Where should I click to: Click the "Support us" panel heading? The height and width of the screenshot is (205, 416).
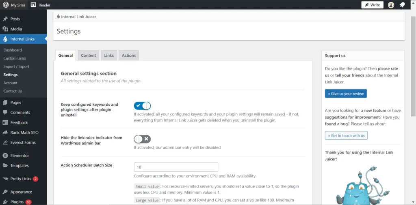pyautogui.click(x=335, y=56)
